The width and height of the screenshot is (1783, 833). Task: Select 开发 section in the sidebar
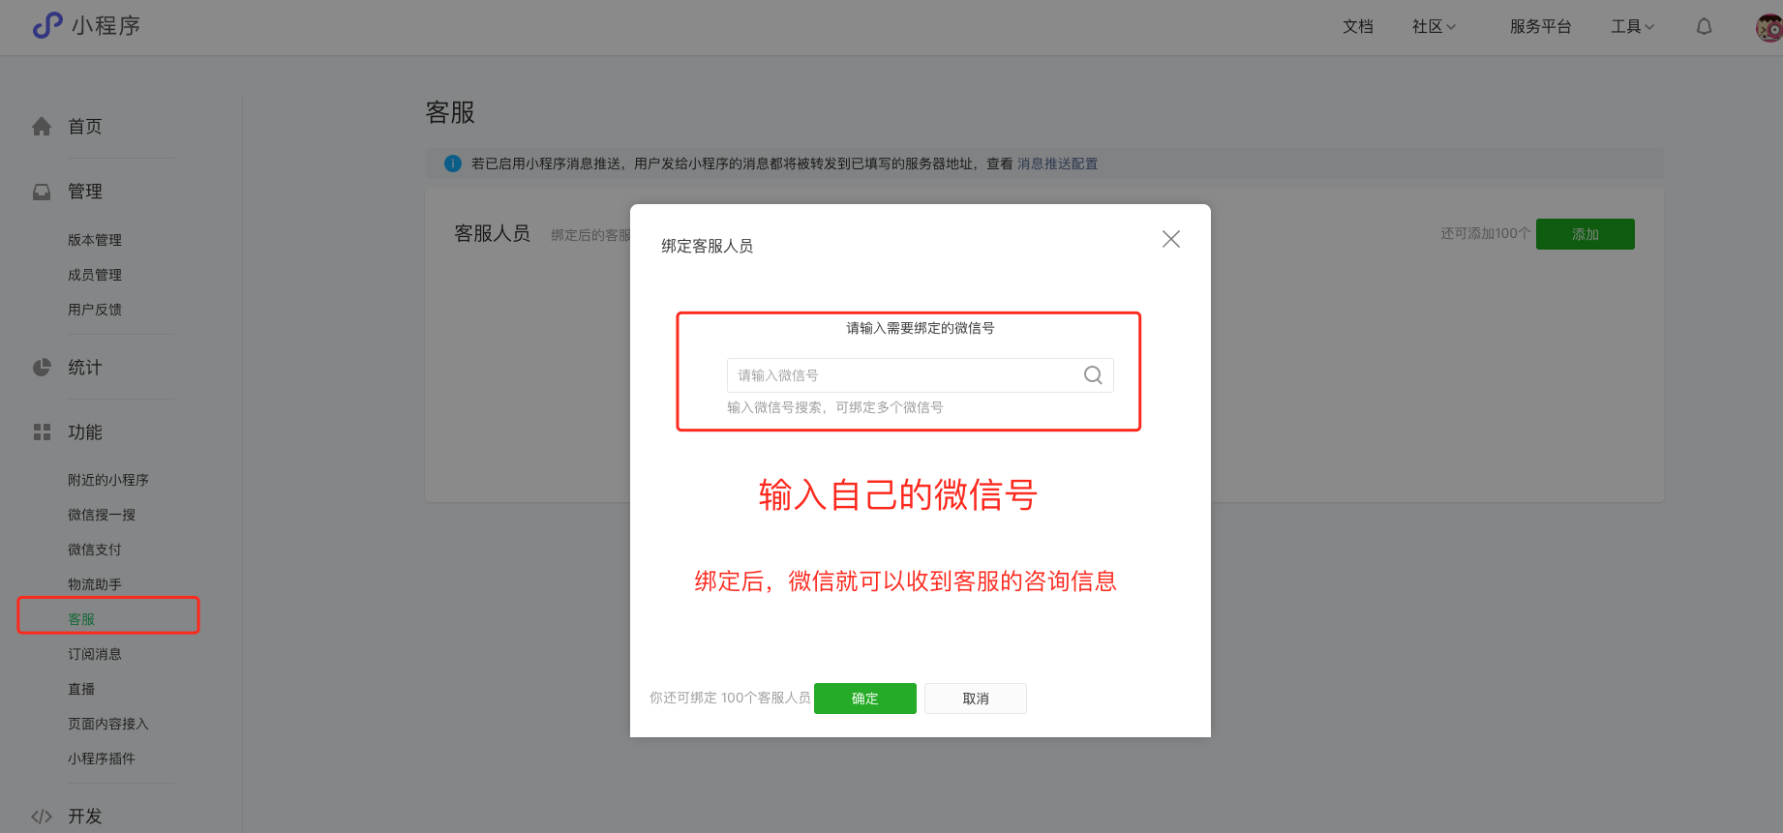point(85,817)
